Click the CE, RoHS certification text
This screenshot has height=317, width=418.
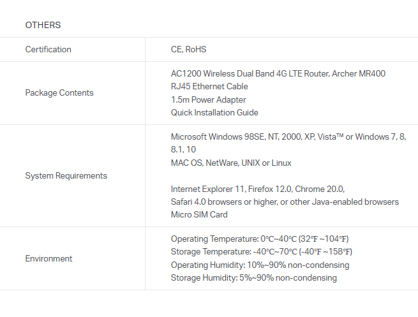[x=188, y=49]
